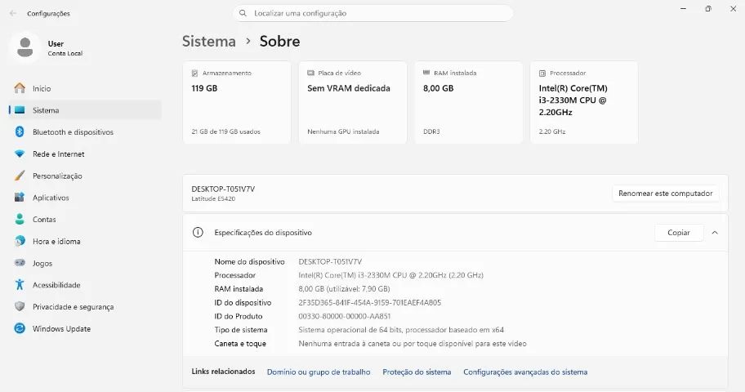
Task: Click the Bluetooth icon in sidebar
Action: coord(20,131)
